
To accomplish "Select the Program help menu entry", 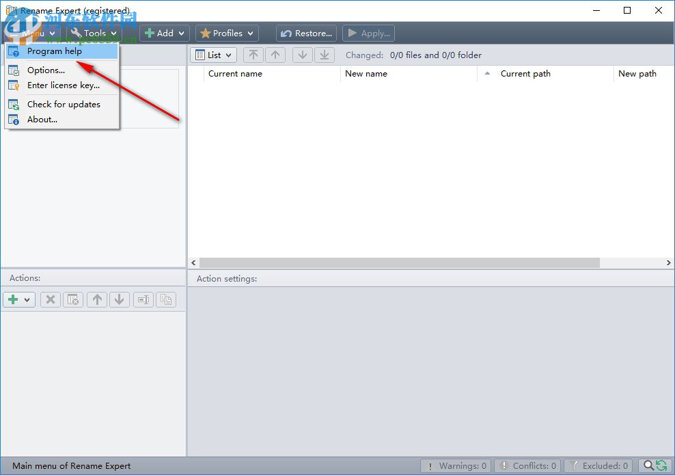I will tap(55, 51).
